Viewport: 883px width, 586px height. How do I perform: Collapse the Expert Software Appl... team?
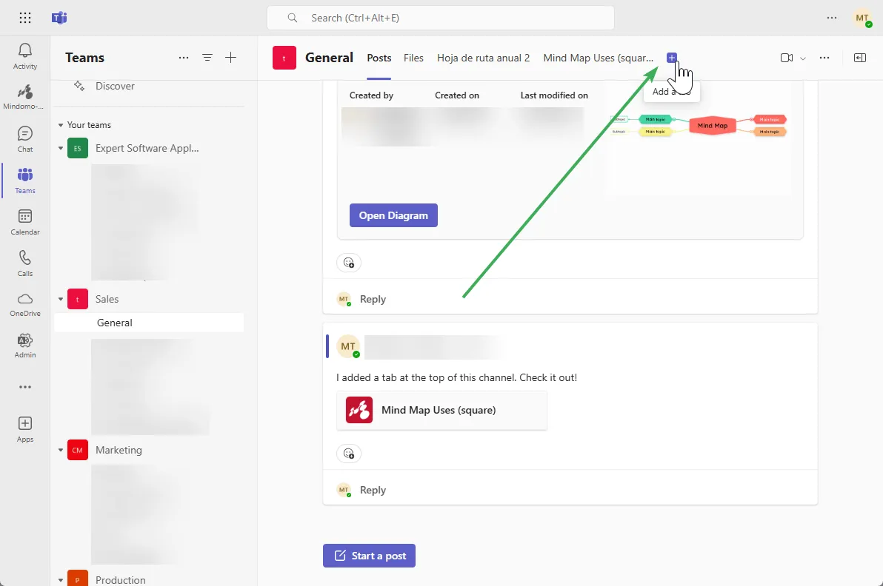point(61,149)
